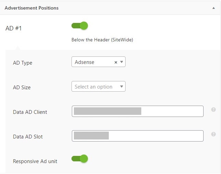The width and height of the screenshot is (221, 174).
Task: Click the Data AD Slot label
Action: pos(28,136)
